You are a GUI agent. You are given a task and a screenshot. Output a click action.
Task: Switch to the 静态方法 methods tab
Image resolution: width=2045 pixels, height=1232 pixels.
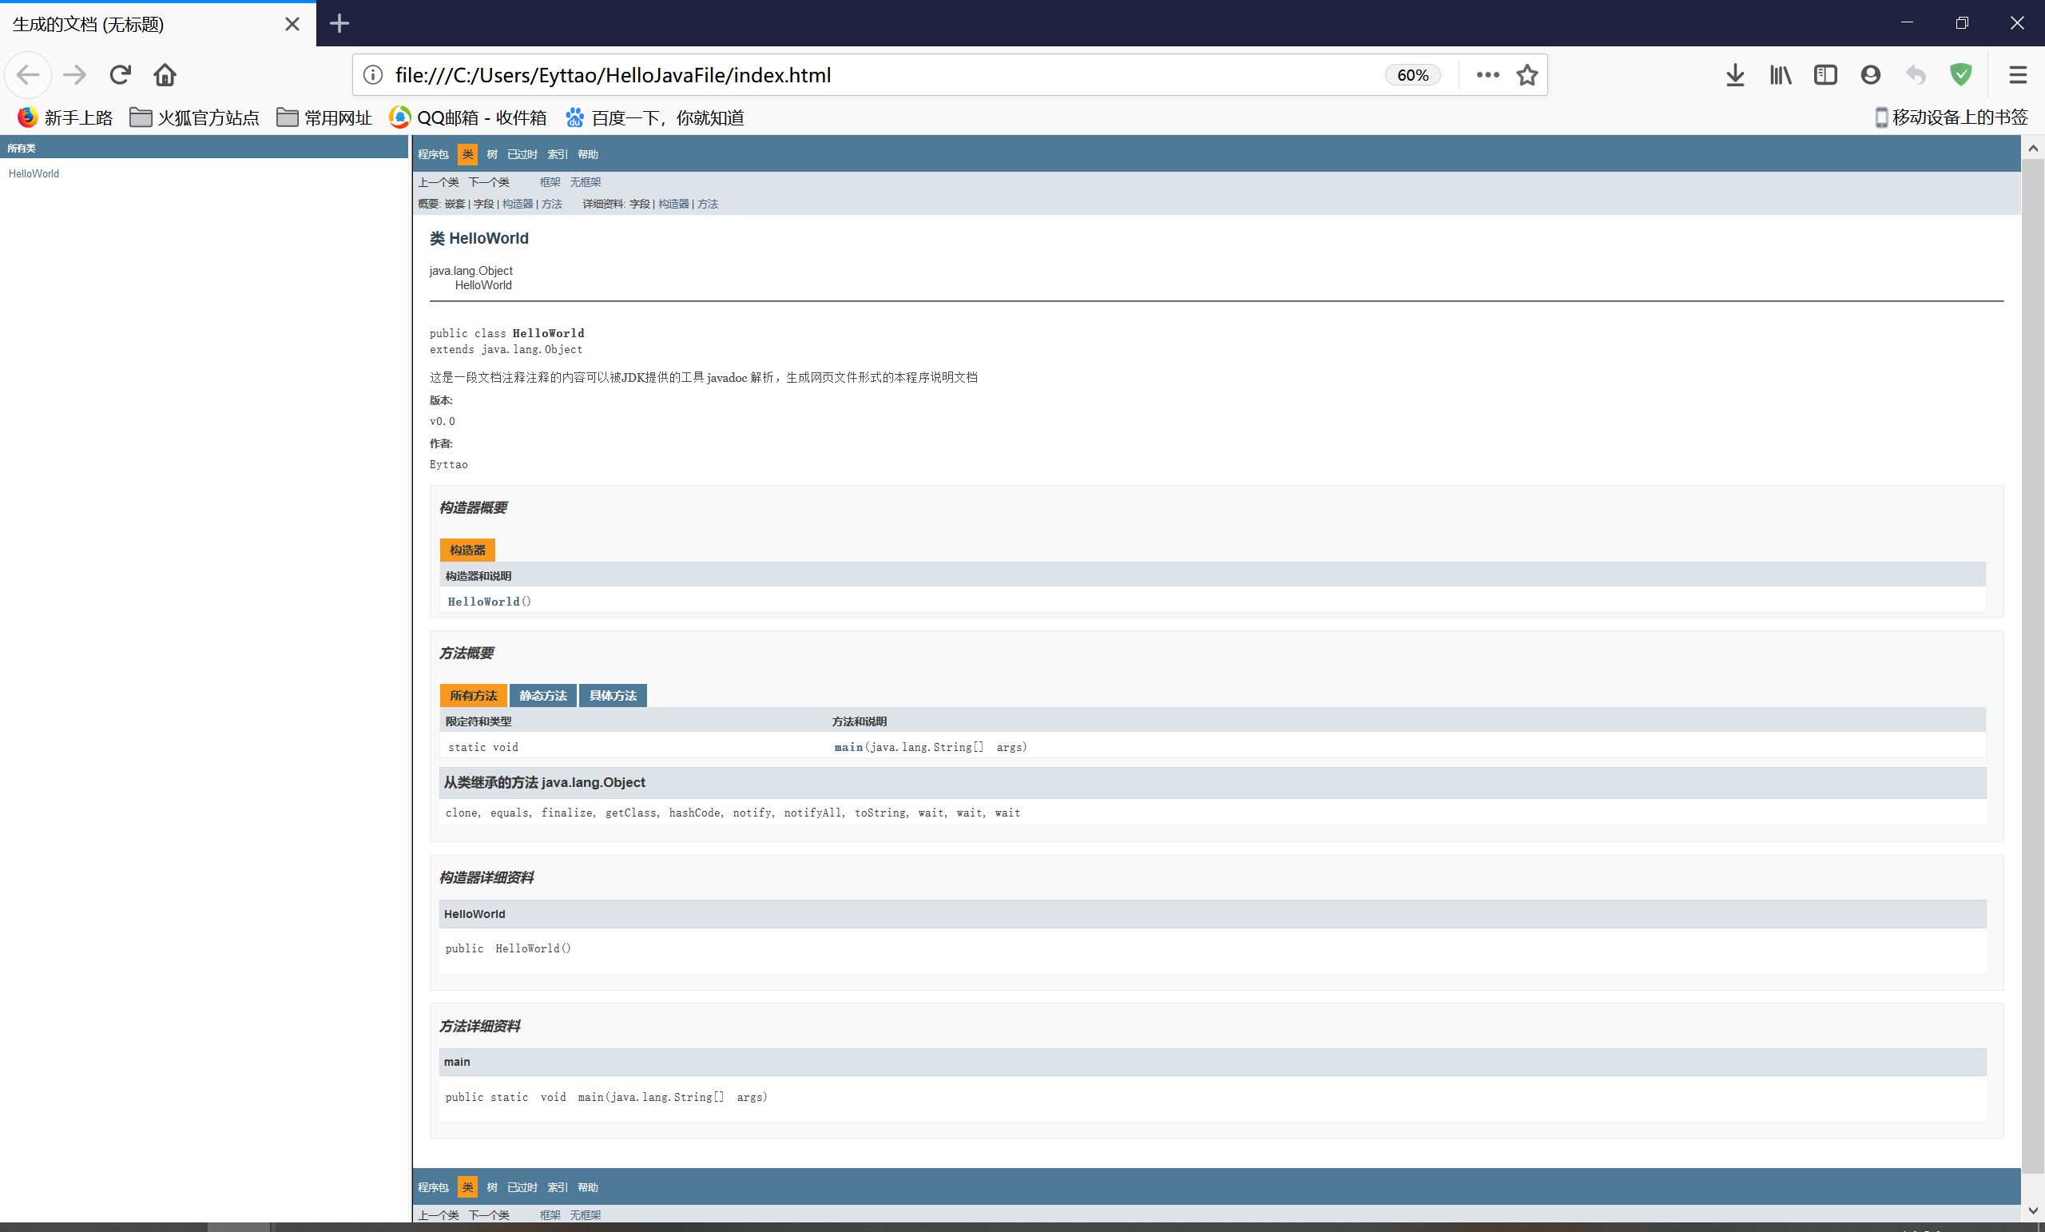click(542, 696)
